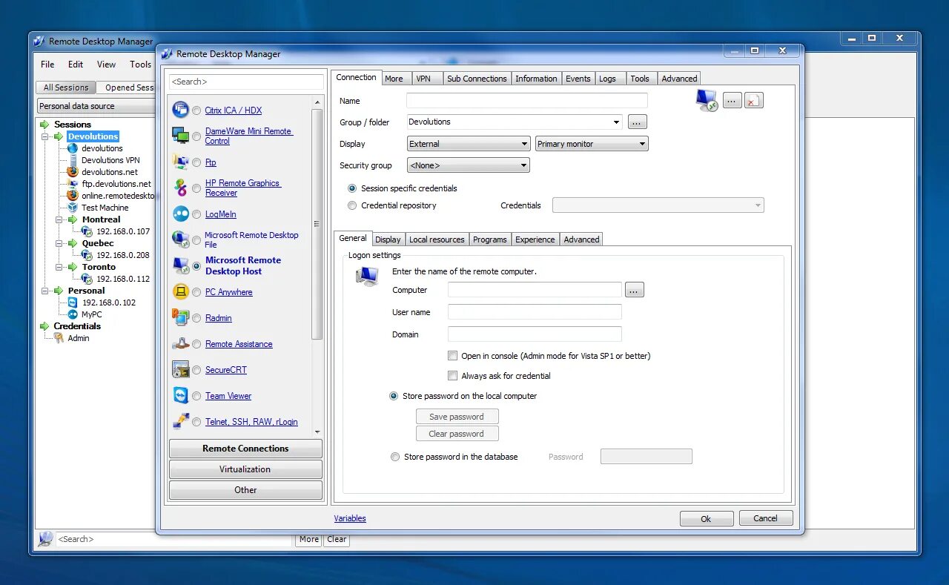Open the File menu in main window
This screenshot has width=949, height=585.
[x=47, y=65]
